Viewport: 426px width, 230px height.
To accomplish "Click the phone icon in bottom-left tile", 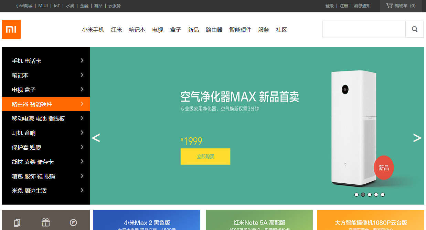I will point(17,223).
